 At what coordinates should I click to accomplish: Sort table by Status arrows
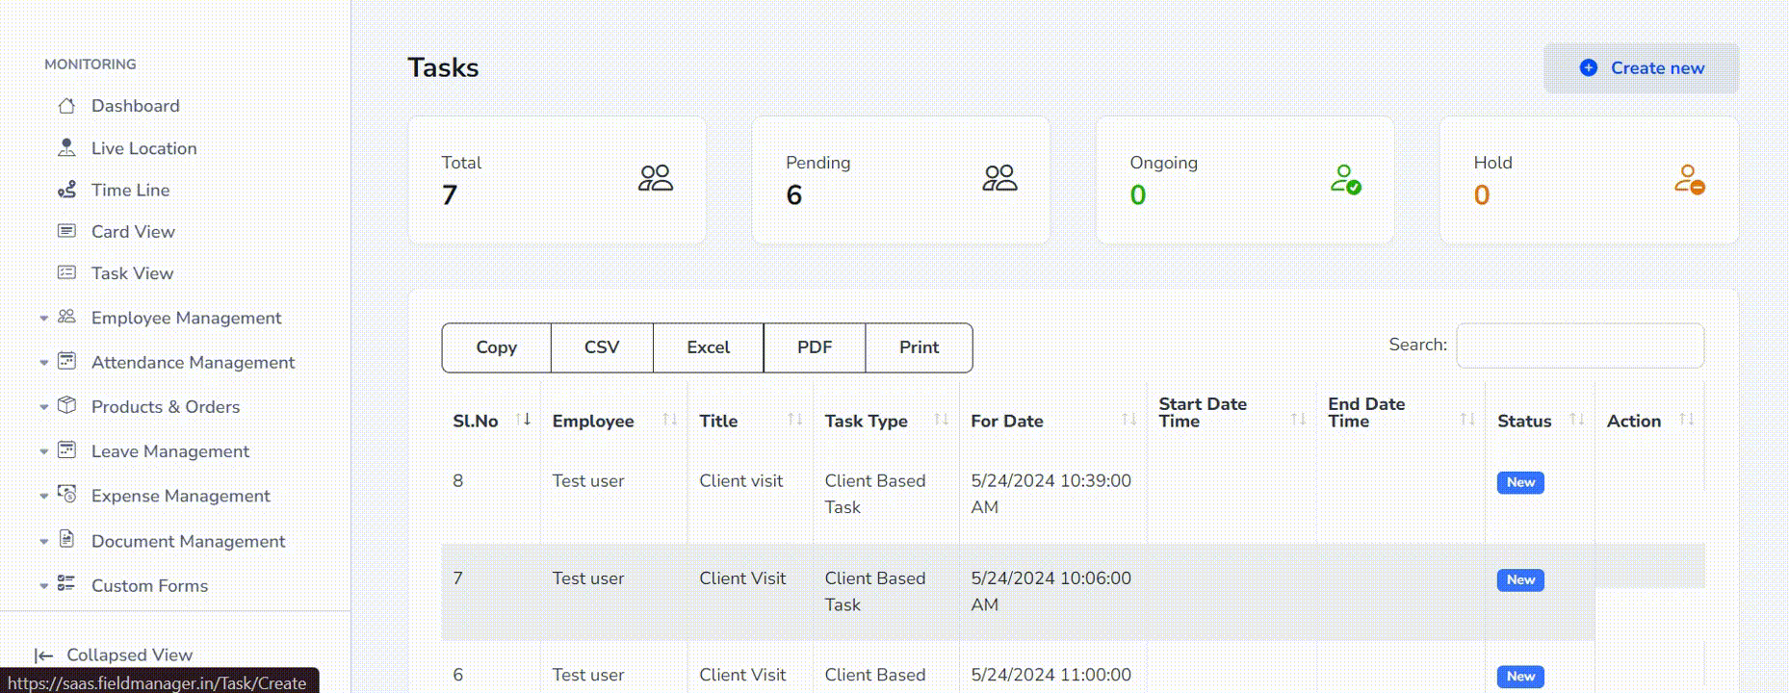click(x=1576, y=419)
